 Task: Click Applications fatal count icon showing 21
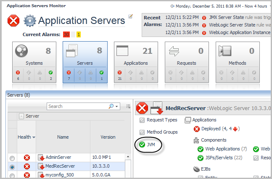click(120, 73)
